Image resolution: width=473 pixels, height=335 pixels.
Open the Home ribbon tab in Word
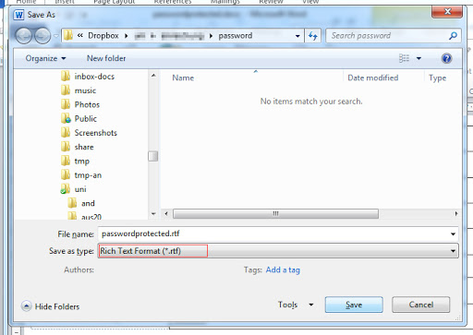(26, 2)
